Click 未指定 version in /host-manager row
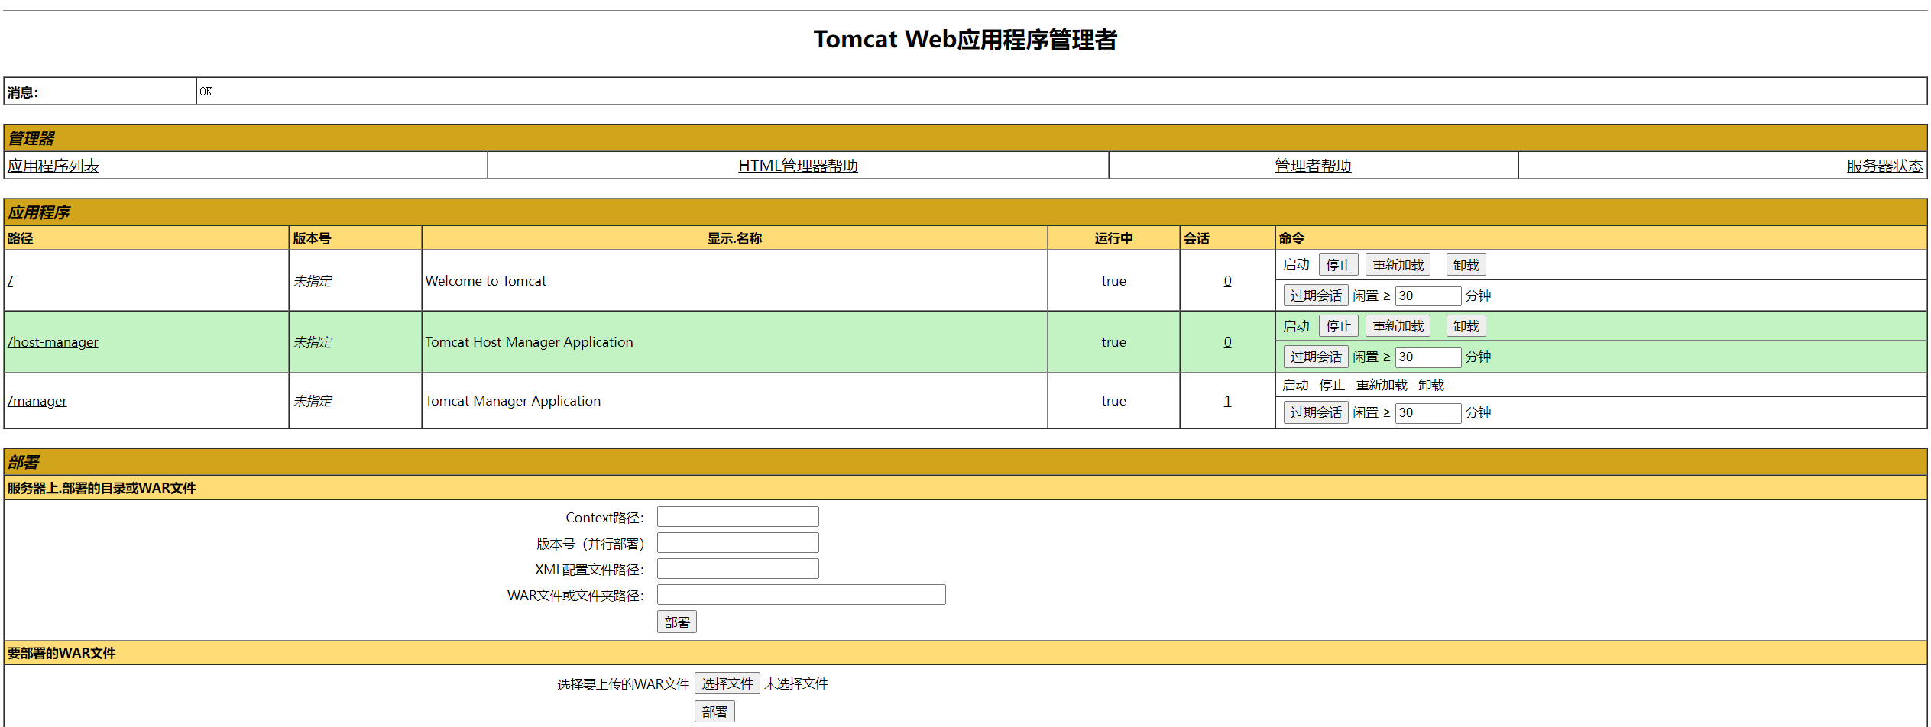The width and height of the screenshot is (1931, 727). tap(313, 342)
